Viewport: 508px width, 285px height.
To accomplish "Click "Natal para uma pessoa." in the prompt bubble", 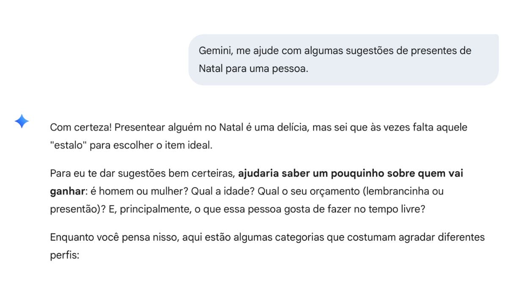I will (253, 69).
